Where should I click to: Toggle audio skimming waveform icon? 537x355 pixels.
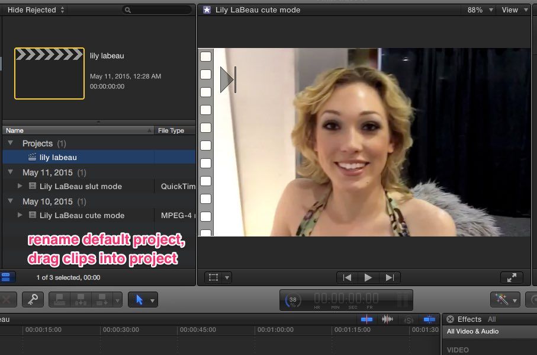pos(386,319)
